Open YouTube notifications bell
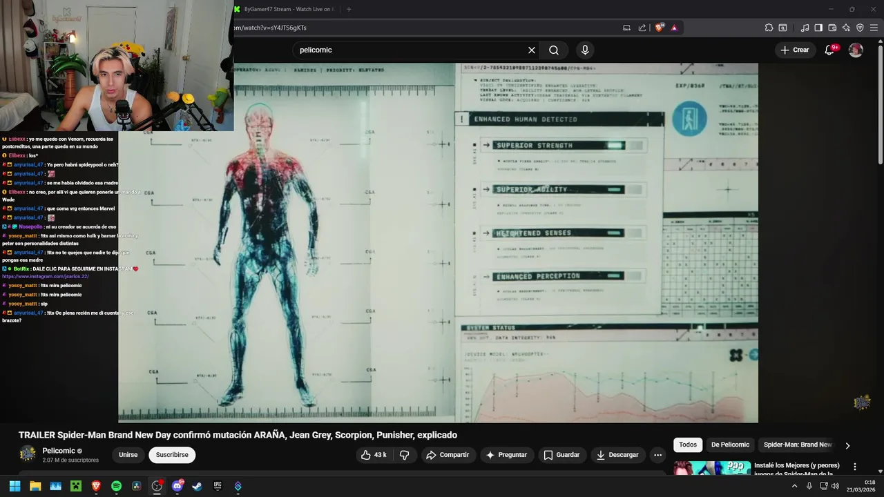 pyautogui.click(x=830, y=50)
